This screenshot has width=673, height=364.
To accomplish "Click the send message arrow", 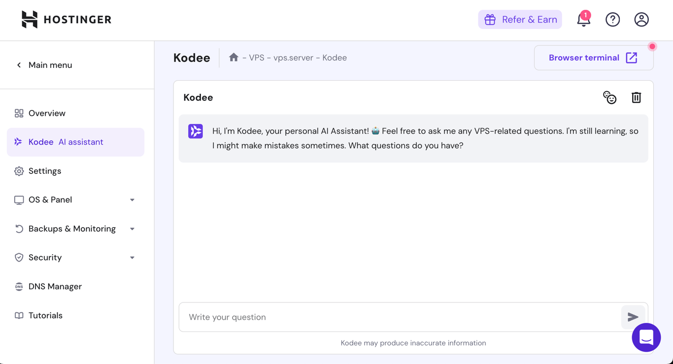I will point(633,317).
